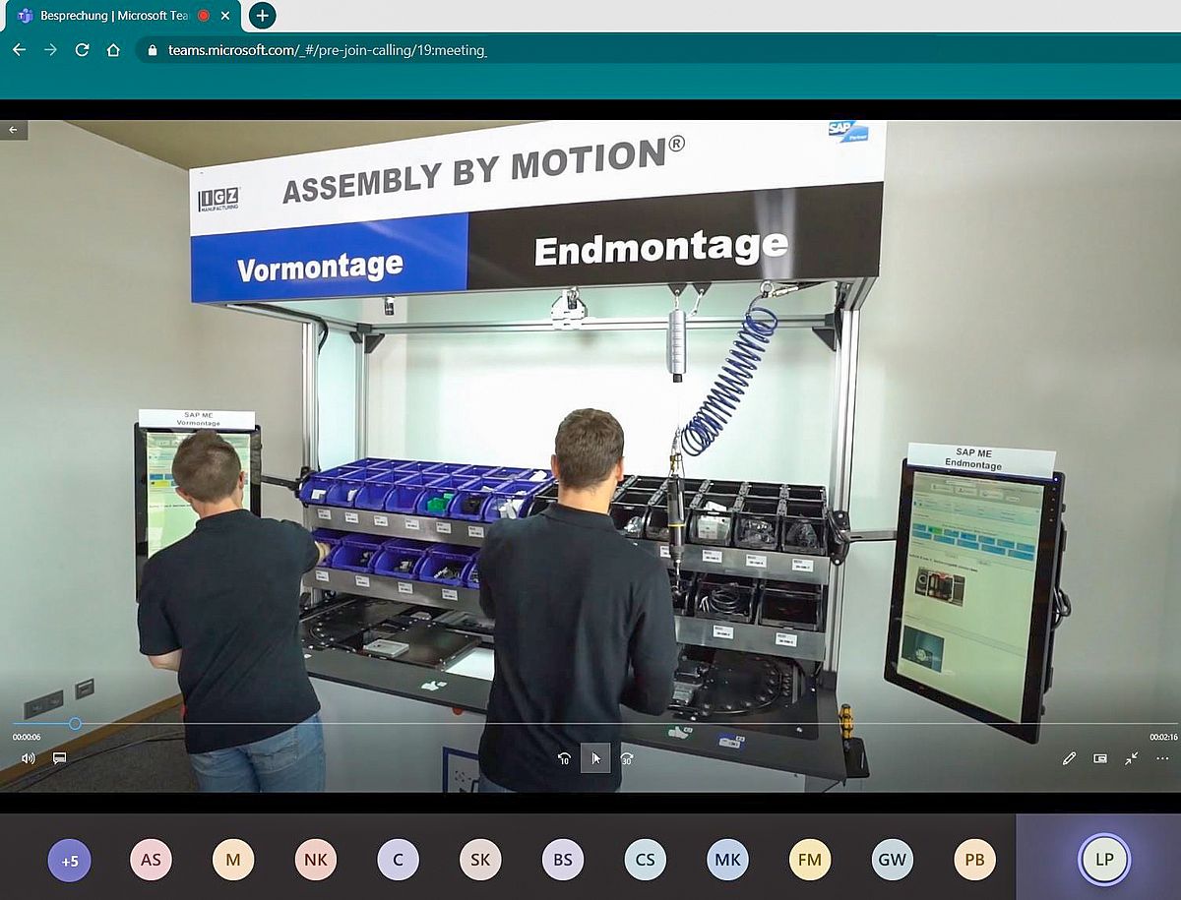Toggle video captions
This screenshot has height=900, width=1181.
59,758
